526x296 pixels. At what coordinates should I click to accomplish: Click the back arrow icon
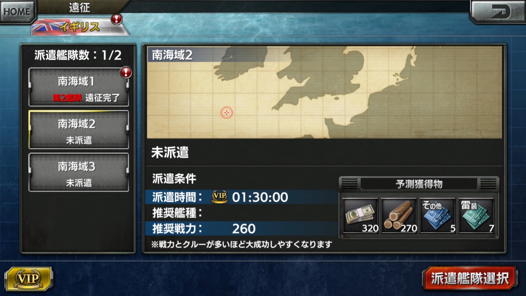(498, 12)
